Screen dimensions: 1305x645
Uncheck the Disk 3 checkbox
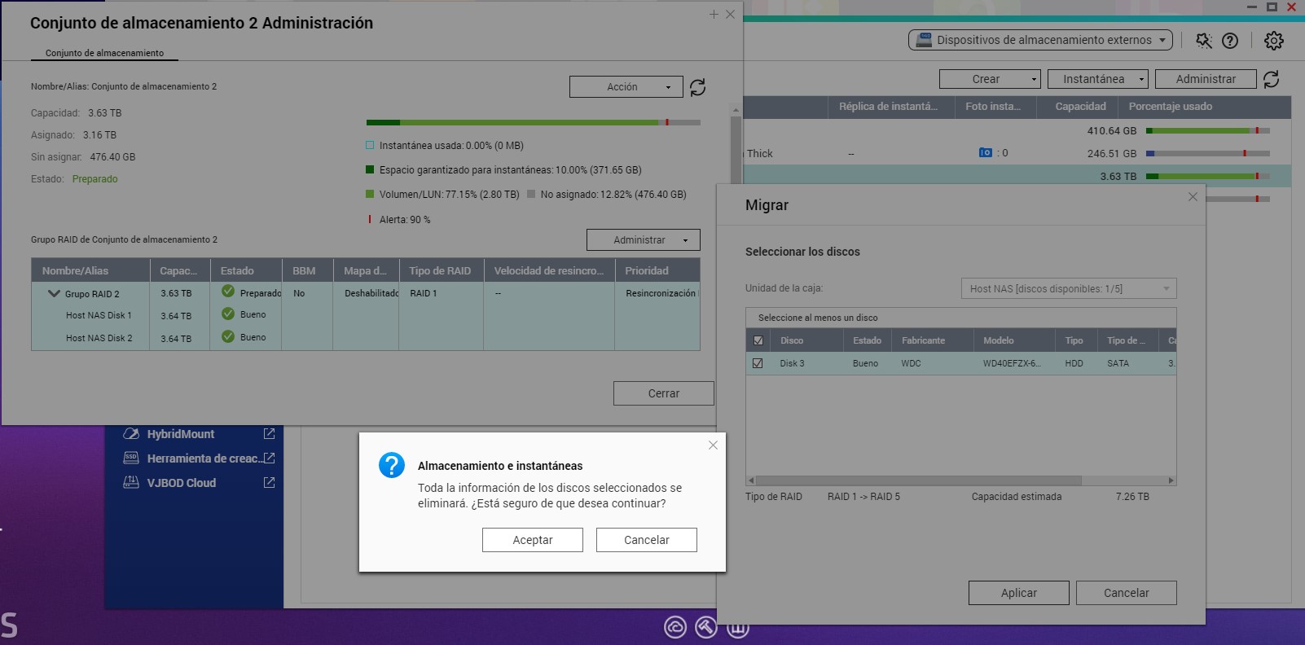[758, 363]
